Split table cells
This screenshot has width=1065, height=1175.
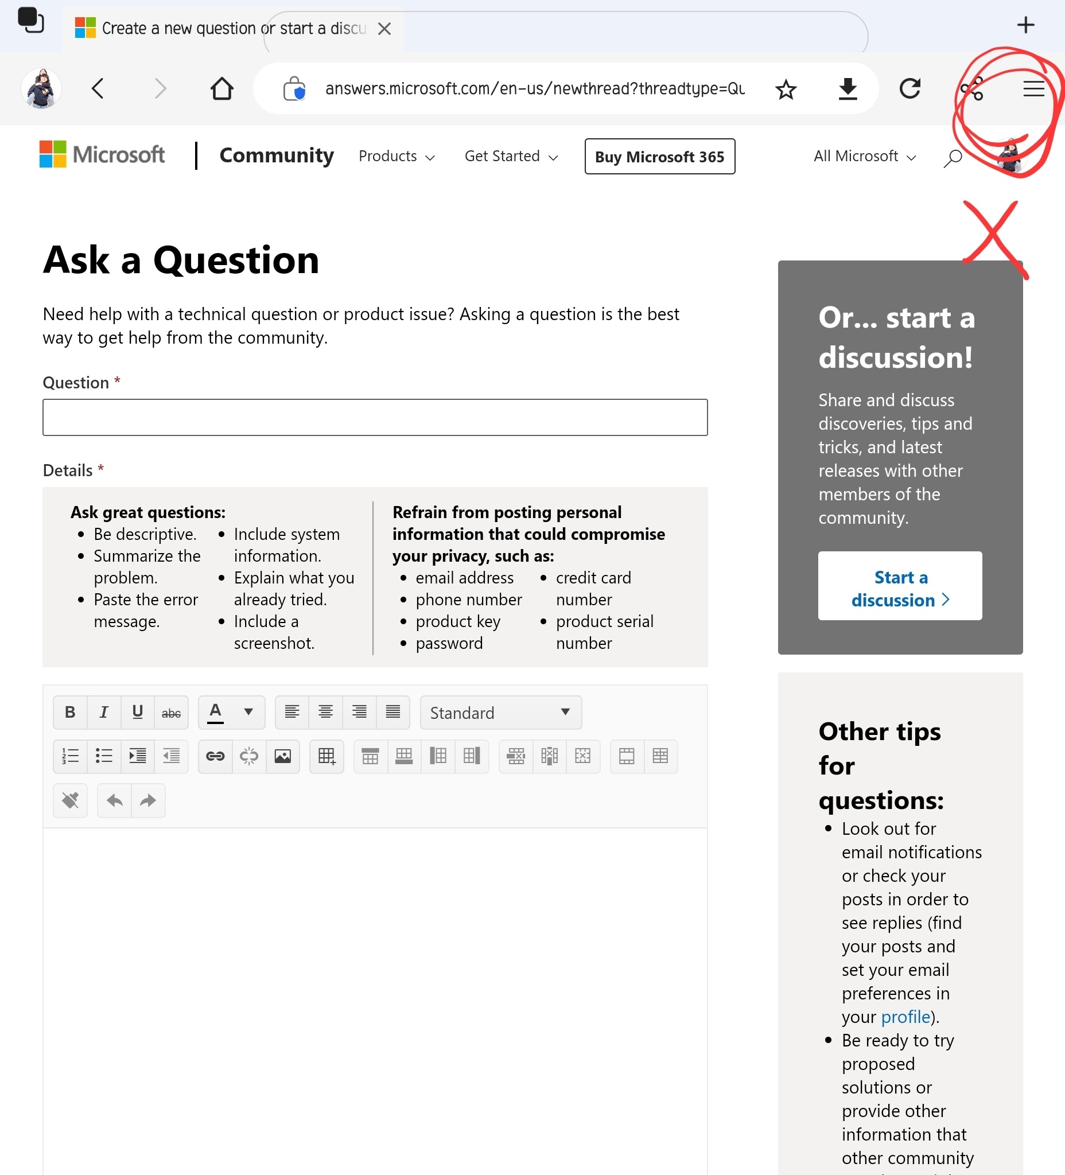[x=660, y=757]
